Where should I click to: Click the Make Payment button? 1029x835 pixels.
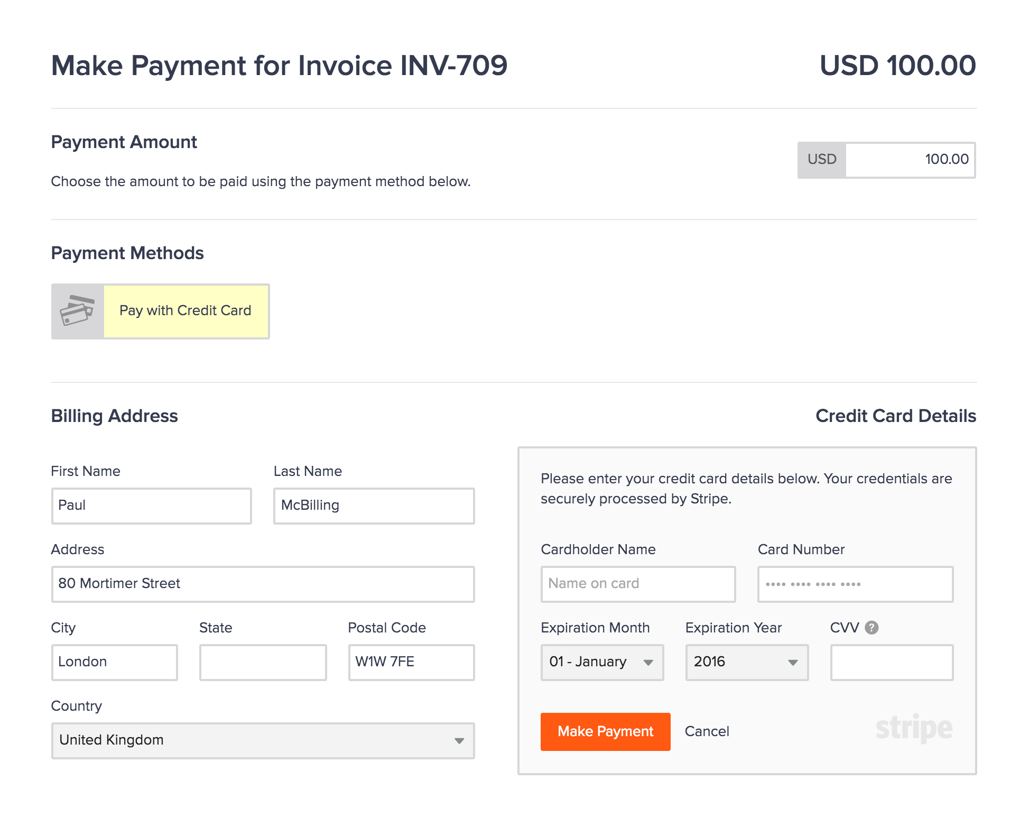click(604, 731)
